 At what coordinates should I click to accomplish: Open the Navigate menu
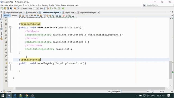click(18, 5)
